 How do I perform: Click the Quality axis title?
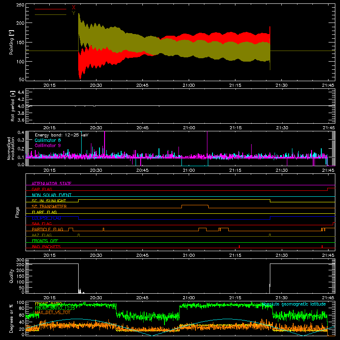(11, 276)
